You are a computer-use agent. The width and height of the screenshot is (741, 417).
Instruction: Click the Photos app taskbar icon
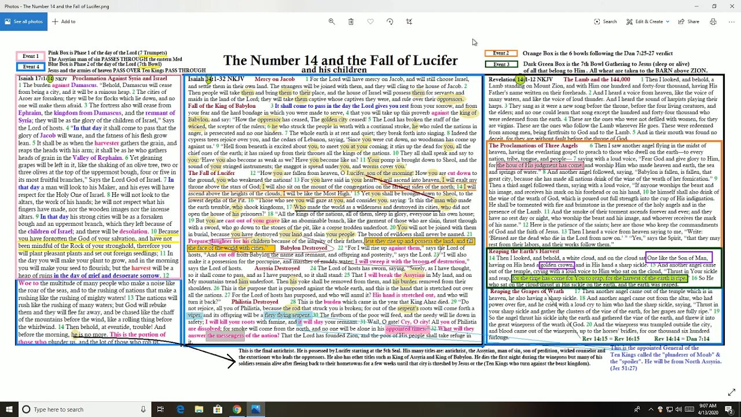tap(255, 409)
